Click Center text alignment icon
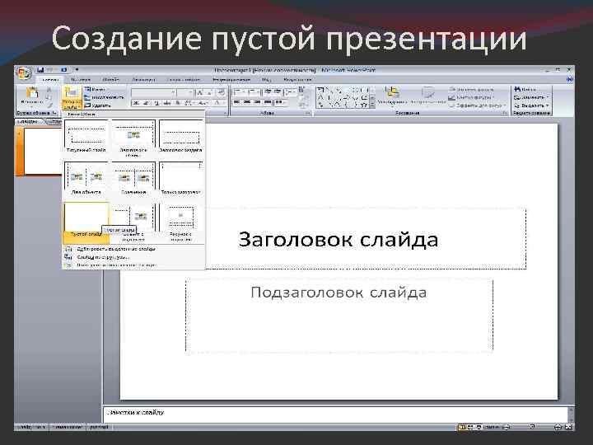 [247, 102]
